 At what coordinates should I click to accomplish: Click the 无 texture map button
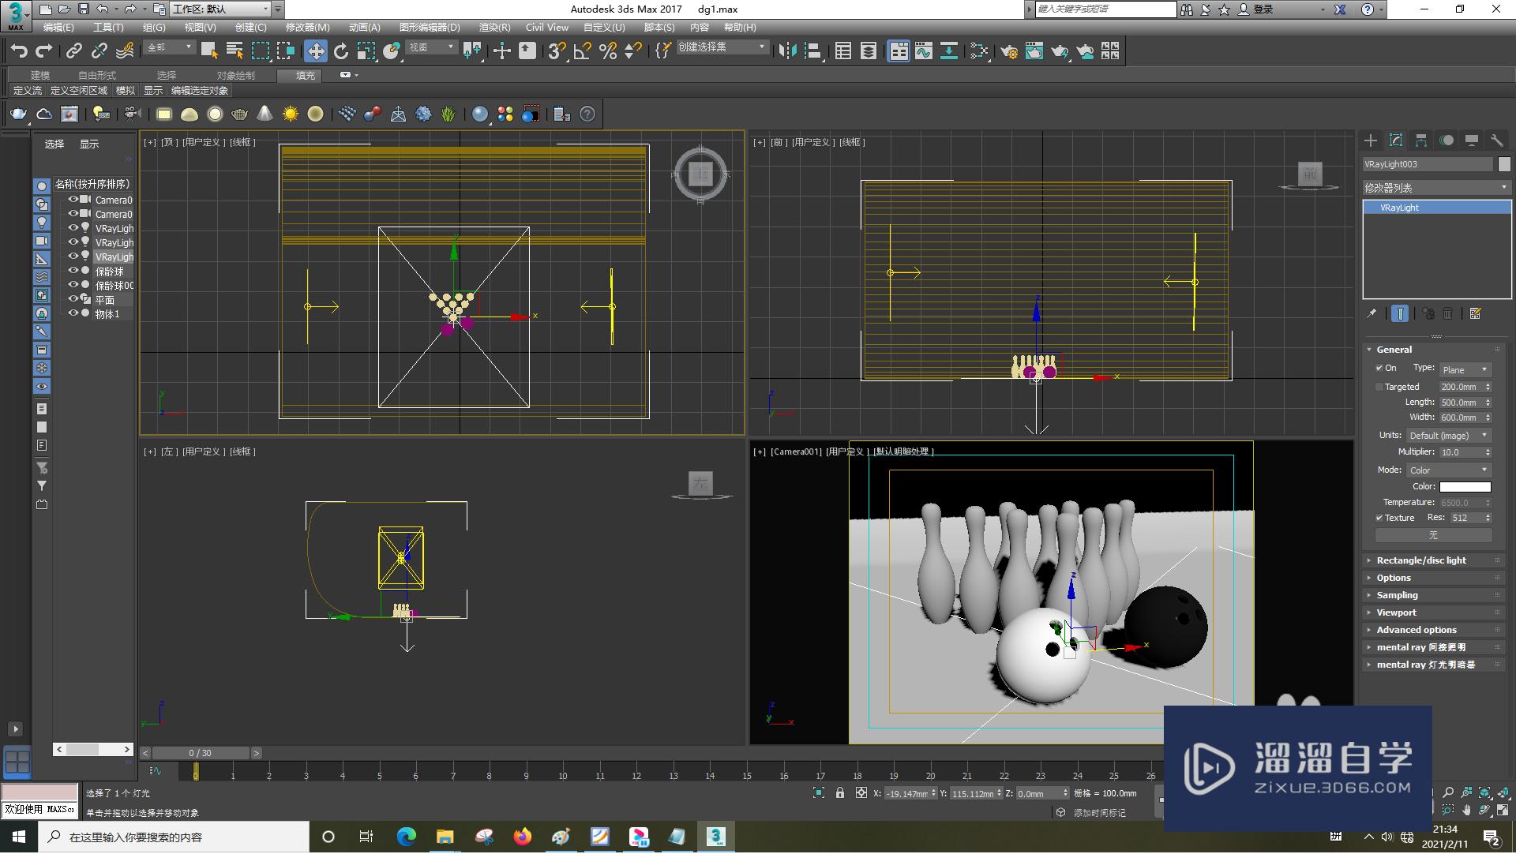pyautogui.click(x=1433, y=535)
